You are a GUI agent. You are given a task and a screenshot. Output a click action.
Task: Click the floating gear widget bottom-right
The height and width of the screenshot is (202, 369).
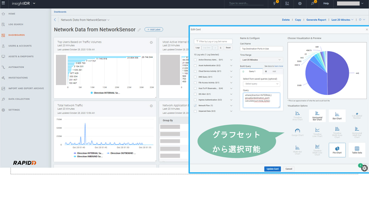pyautogui.click(x=364, y=168)
